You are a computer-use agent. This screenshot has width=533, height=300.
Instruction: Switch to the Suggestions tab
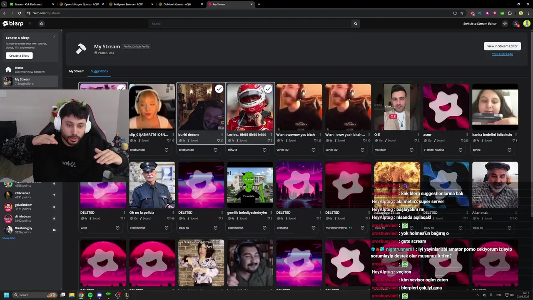(x=99, y=71)
